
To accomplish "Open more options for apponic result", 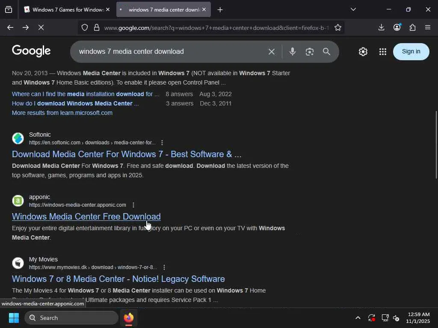I will pyautogui.click(x=133, y=205).
